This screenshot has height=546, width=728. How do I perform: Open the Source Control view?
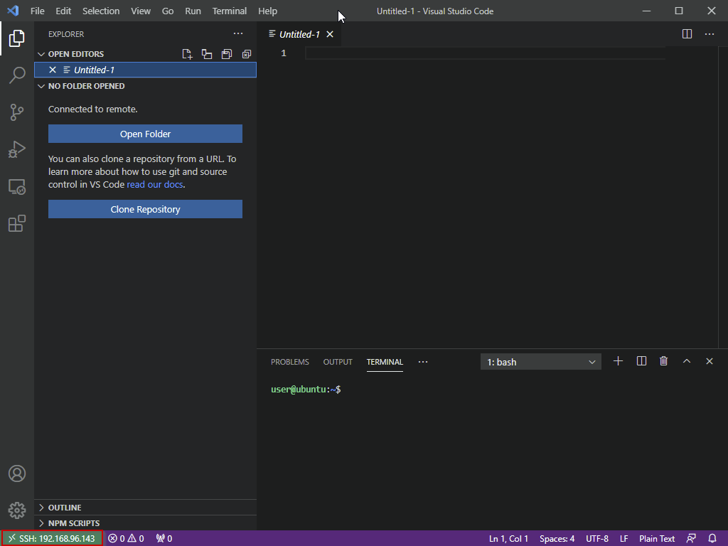(x=17, y=112)
